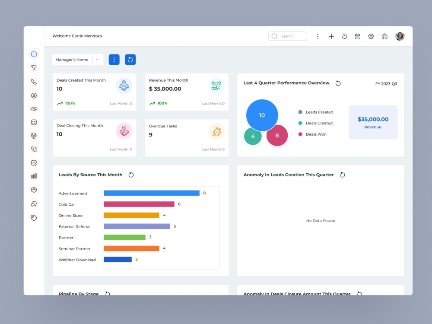The height and width of the screenshot is (324, 432).
Task: Click the 100% trend under Revenue This Month
Action: click(x=159, y=103)
